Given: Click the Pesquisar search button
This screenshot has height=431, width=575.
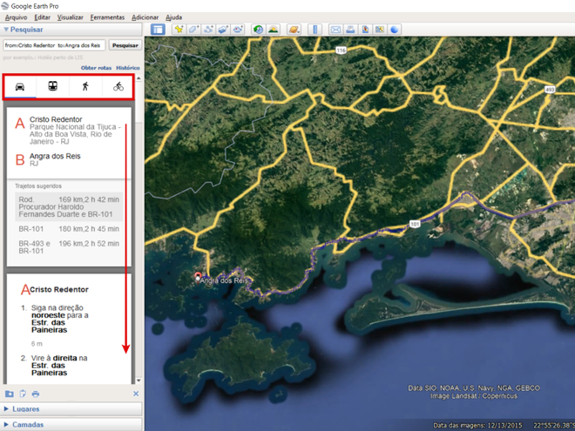Looking at the screenshot, I should pyautogui.click(x=125, y=45).
